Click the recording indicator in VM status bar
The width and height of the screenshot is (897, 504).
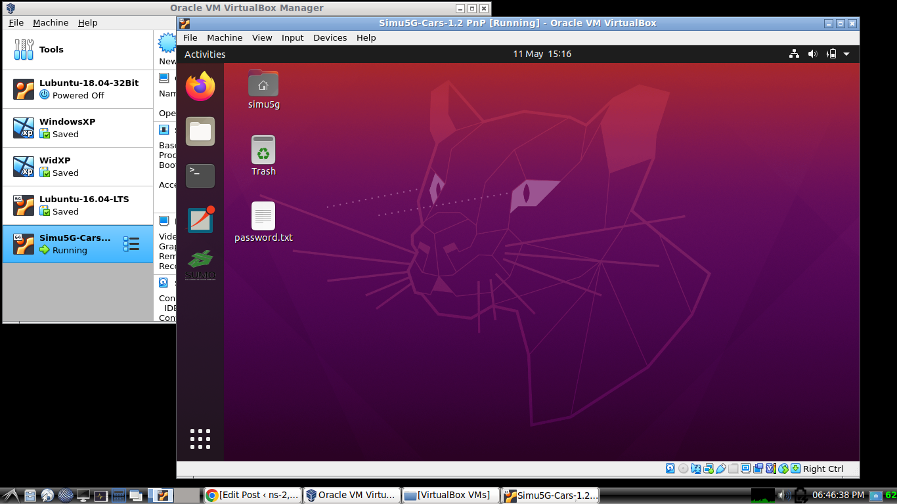pos(758,469)
